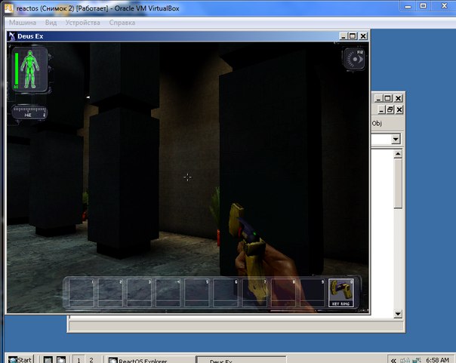The image size is (456, 363).
Task: Click the second quick launch icon
Action: [61, 360]
